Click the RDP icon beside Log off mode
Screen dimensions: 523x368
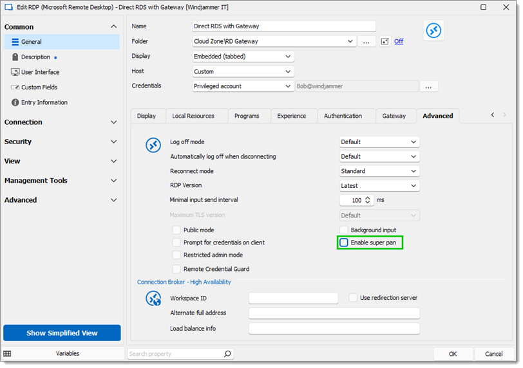tap(153, 145)
